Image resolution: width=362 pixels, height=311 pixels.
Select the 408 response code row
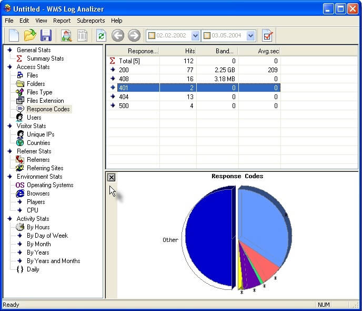click(194, 79)
